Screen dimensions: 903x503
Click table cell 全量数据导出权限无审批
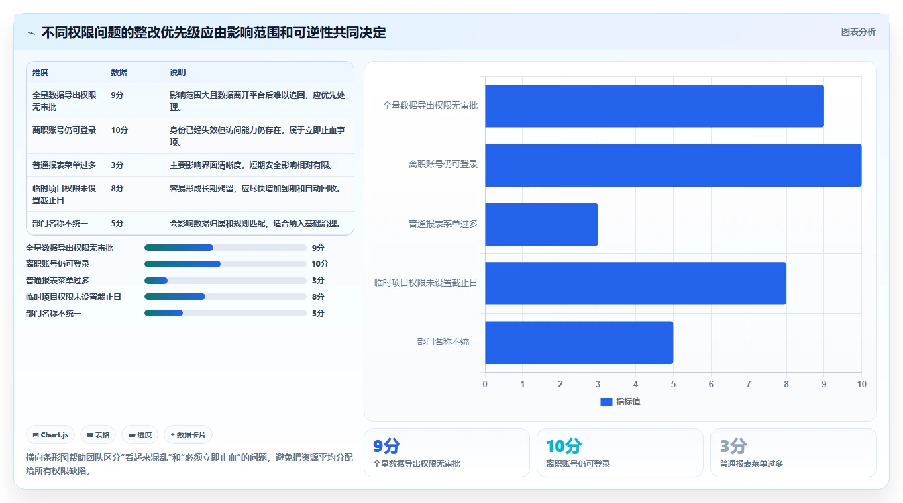[x=64, y=101]
